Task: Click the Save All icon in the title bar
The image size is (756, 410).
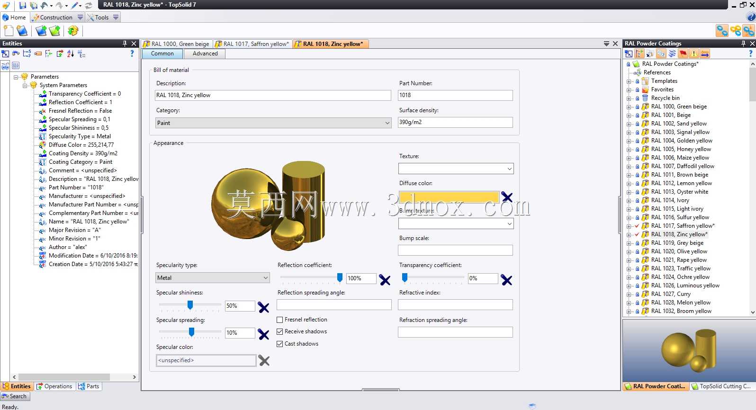Action: [x=34, y=5]
